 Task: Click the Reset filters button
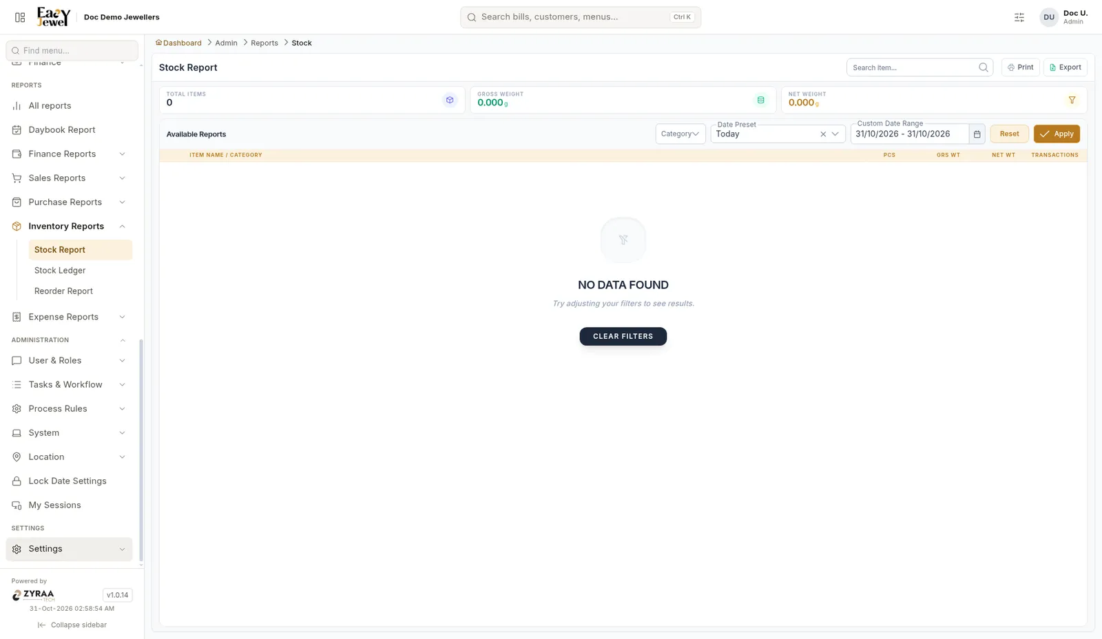(1009, 134)
